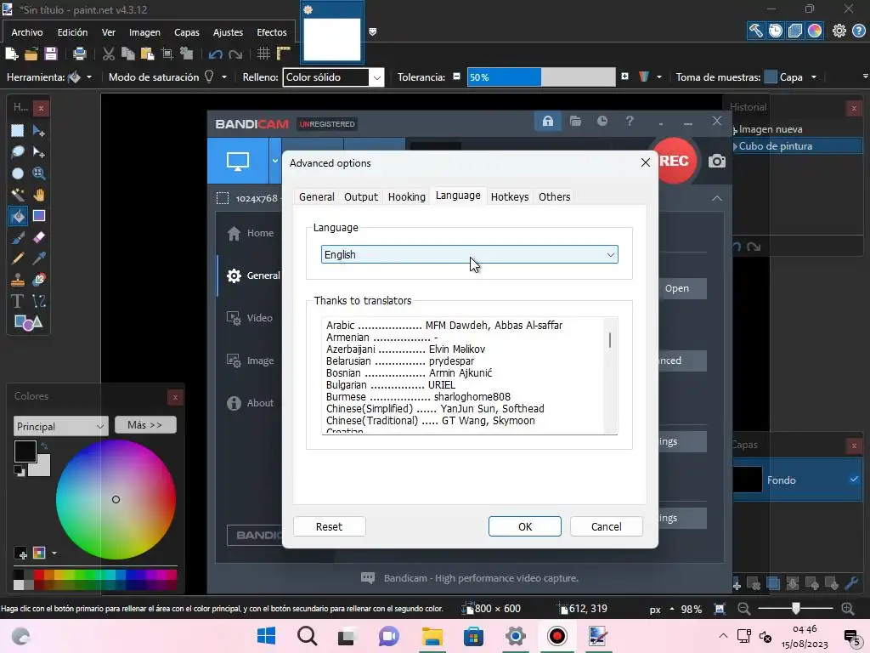Image resolution: width=870 pixels, height=653 pixels.
Task: Open the Relleno Color sólido dropdown
Action: pos(333,77)
